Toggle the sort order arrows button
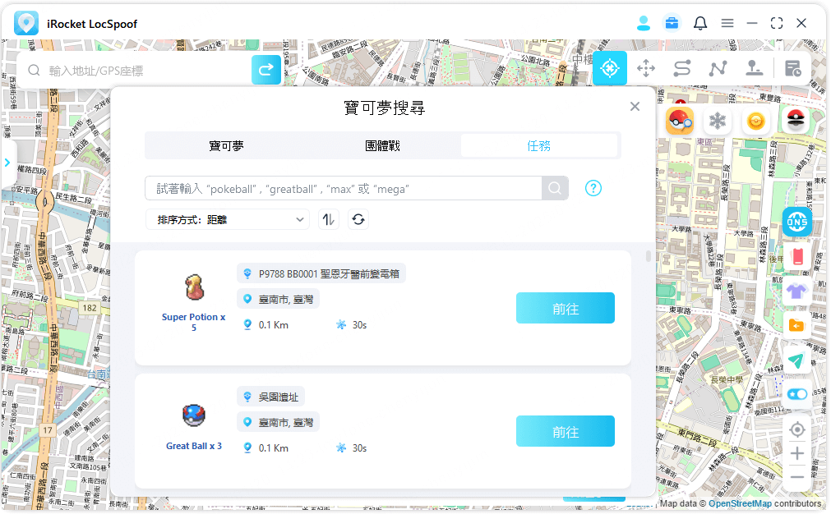The width and height of the screenshot is (831, 514). point(329,220)
